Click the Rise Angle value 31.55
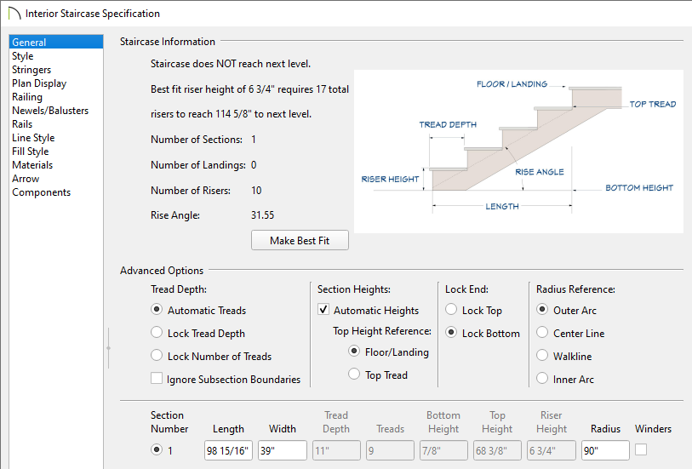 coord(263,215)
